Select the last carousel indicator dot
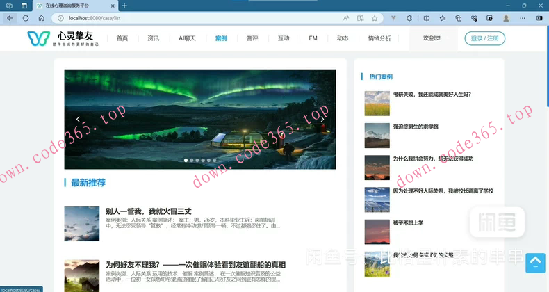The height and width of the screenshot is (292, 549). pos(214,161)
